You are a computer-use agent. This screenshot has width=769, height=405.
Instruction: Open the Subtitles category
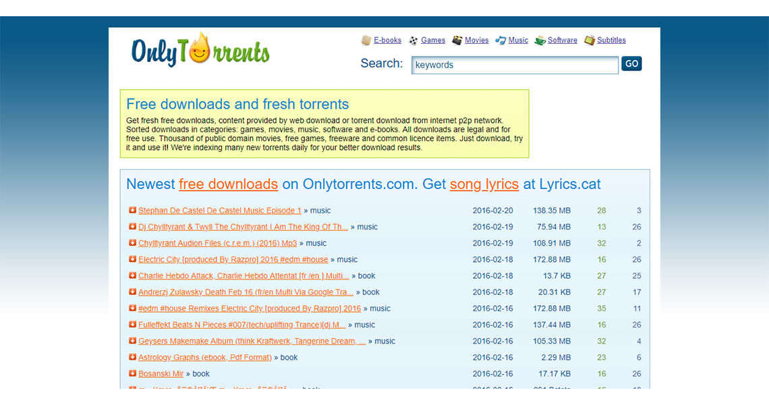[612, 40]
